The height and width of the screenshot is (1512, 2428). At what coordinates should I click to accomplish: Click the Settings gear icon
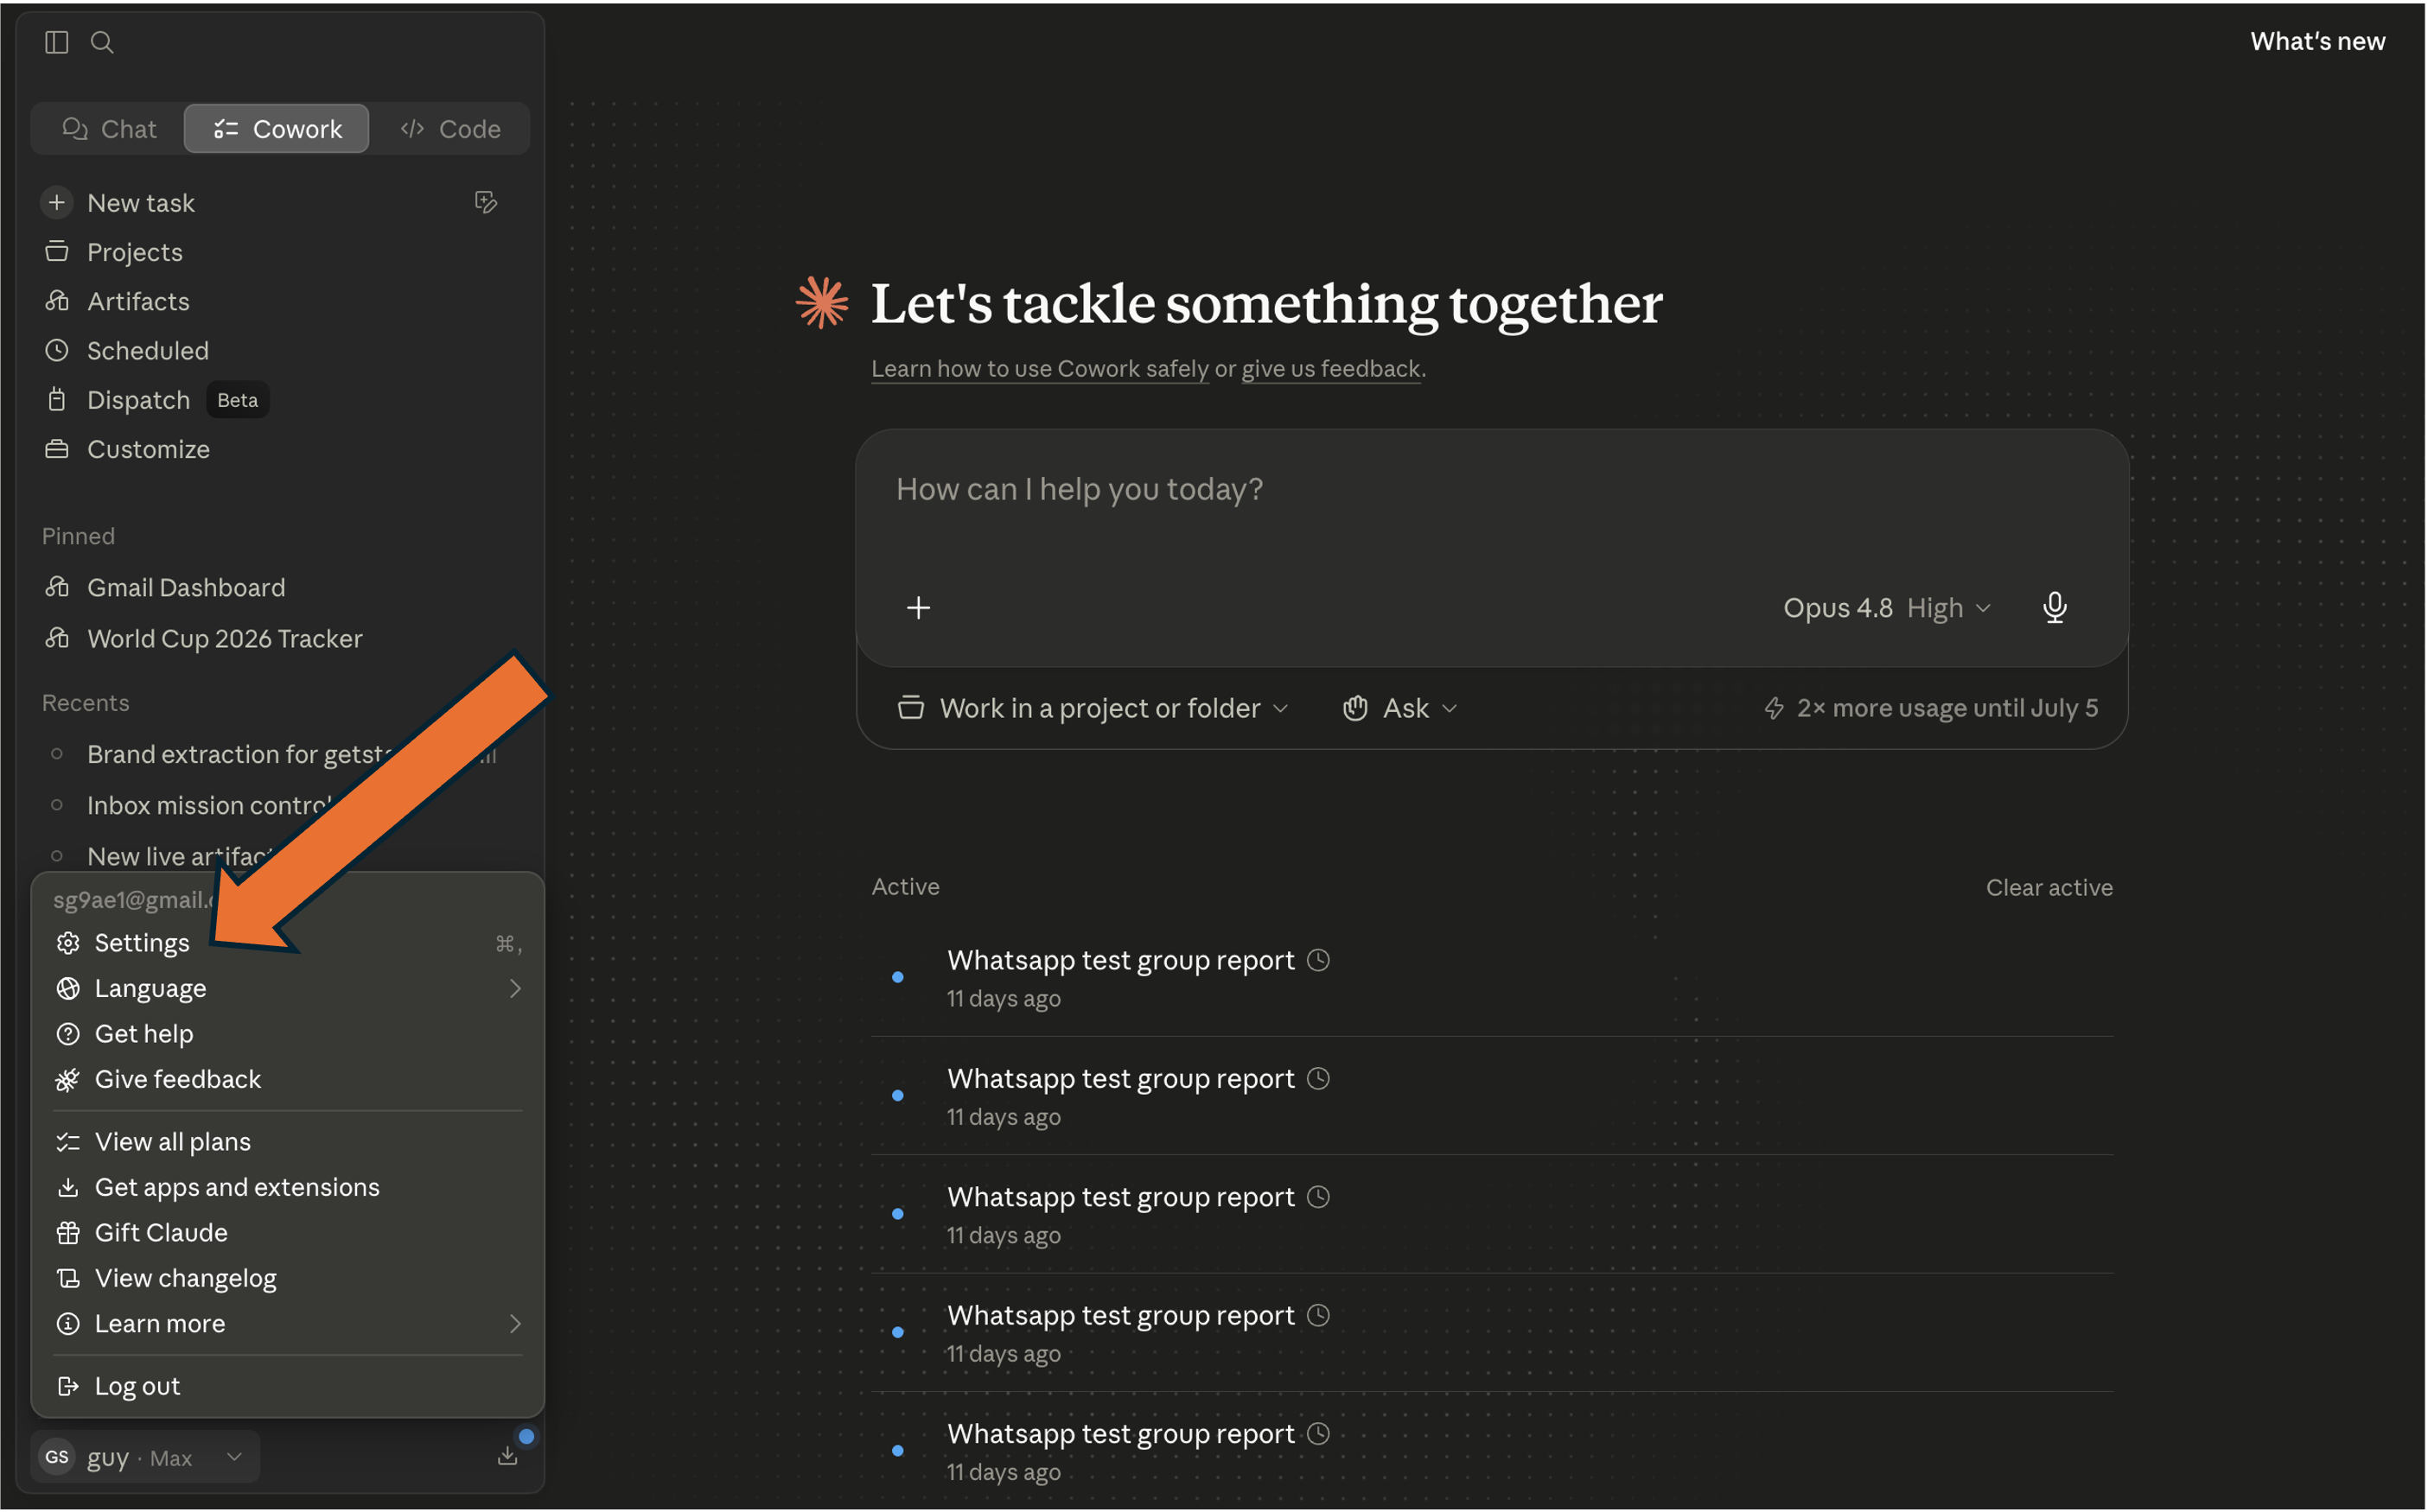coord(68,943)
